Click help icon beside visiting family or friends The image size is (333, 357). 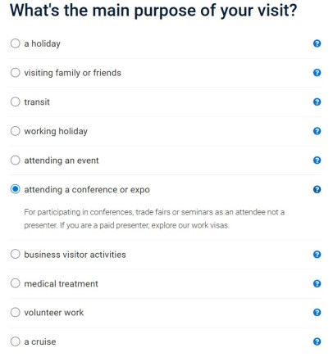pyautogui.click(x=317, y=73)
